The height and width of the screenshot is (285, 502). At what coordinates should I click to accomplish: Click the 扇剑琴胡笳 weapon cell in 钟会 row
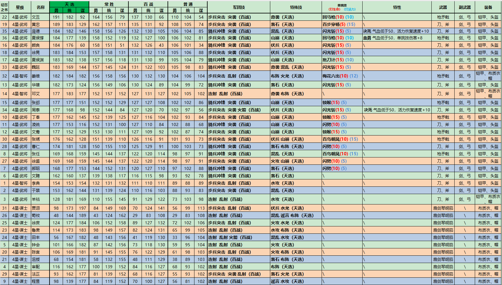[x=443, y=245]
